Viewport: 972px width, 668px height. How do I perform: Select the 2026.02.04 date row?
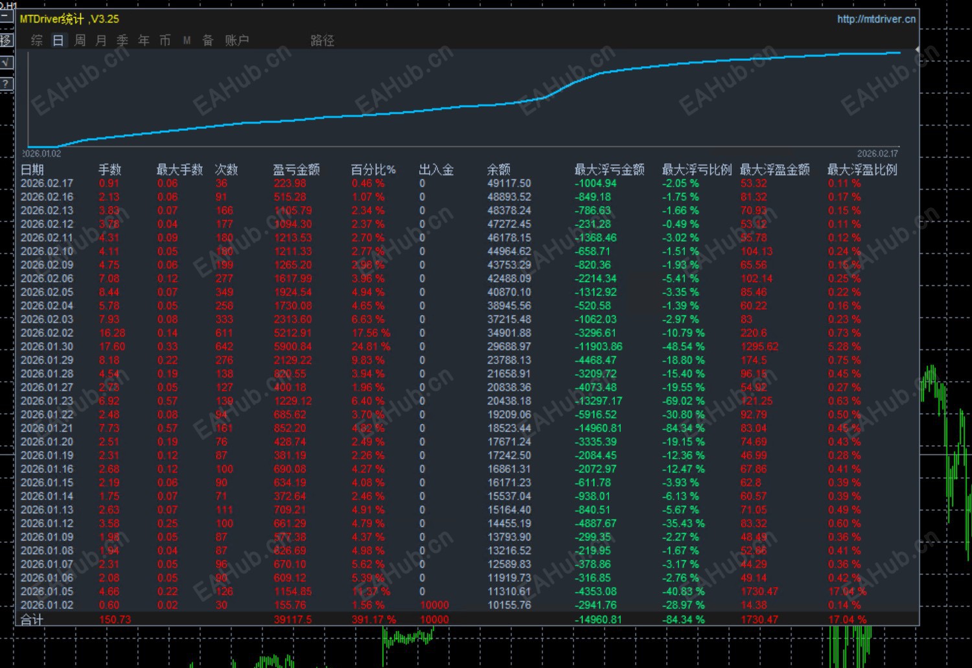(47, 306)
